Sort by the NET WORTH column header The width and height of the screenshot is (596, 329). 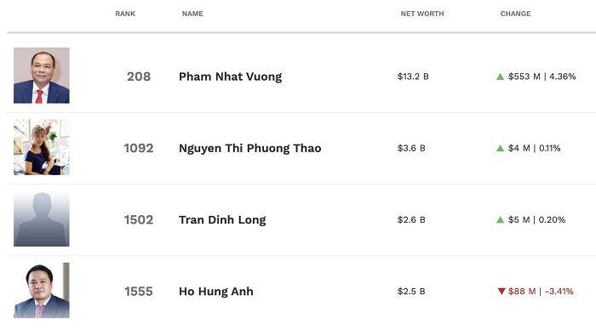422,14
